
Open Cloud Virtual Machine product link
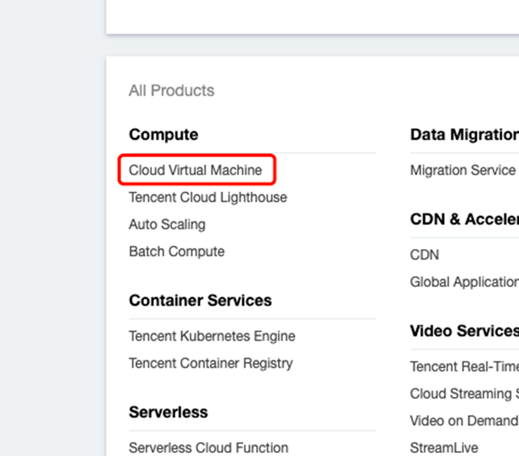195,170
